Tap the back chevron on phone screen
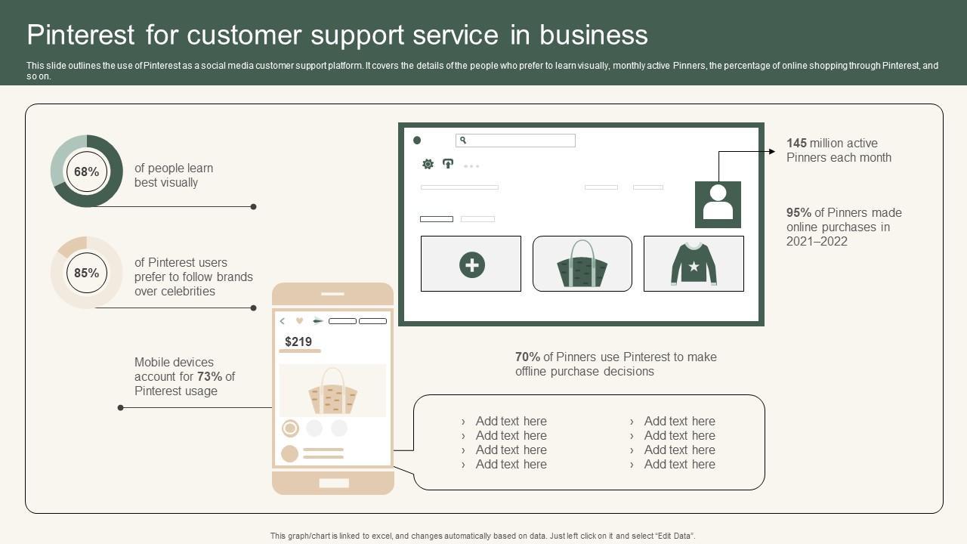Screen dimensions: 967x544 [283, 321]
